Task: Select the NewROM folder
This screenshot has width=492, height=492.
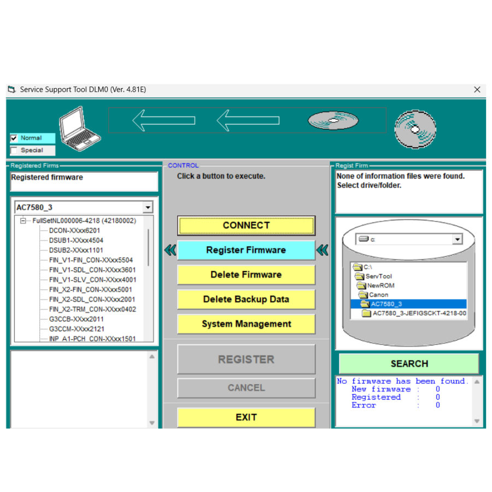Action: [x=376, y=285]
